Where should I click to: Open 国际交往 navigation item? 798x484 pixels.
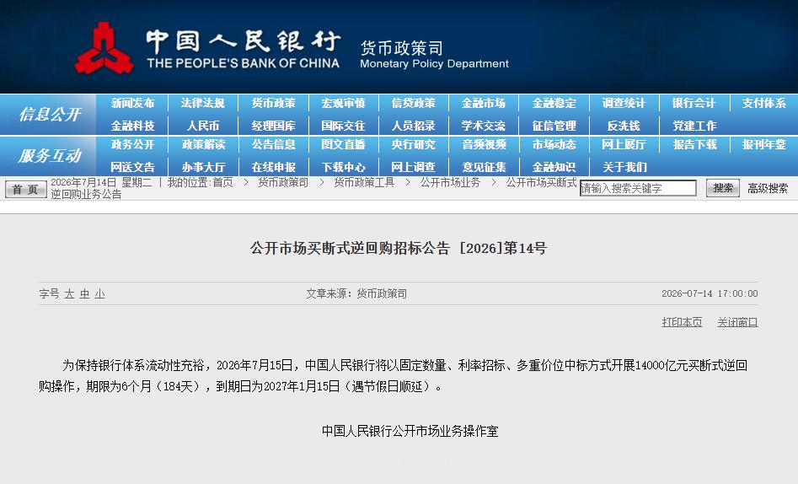click(344, 126)
